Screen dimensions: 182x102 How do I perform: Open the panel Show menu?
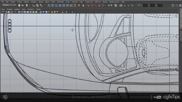pyautogui.click(x=24, y=9)
